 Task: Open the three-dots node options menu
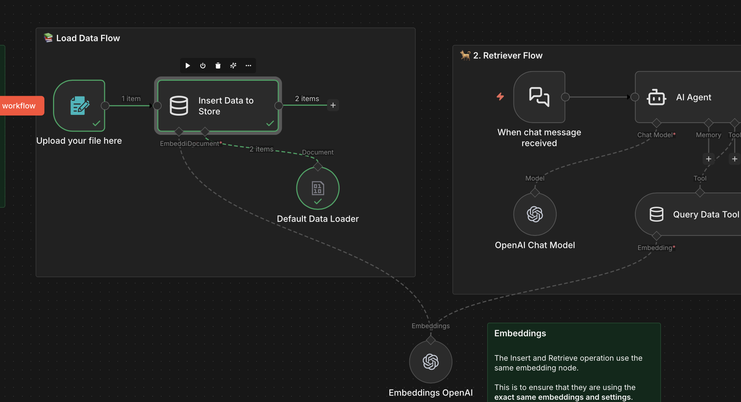tap(248, 65)
